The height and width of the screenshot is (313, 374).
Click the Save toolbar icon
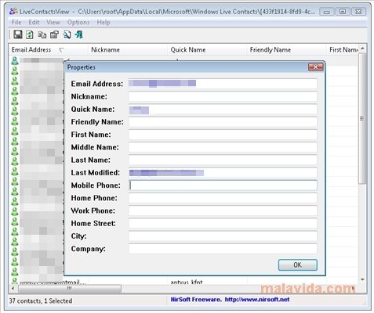click(x=18, y=34)
